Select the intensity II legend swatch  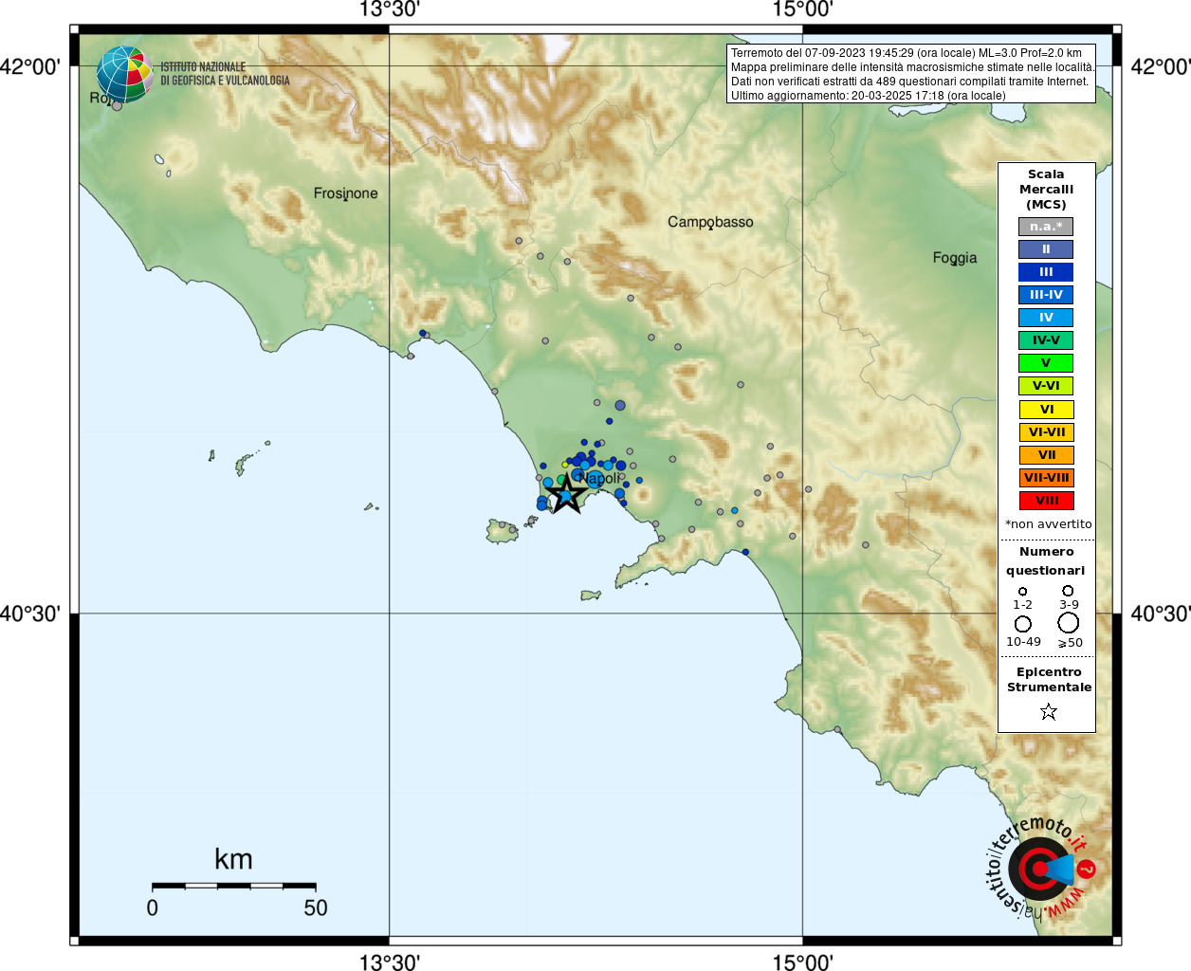click(x=1046, y=249)
